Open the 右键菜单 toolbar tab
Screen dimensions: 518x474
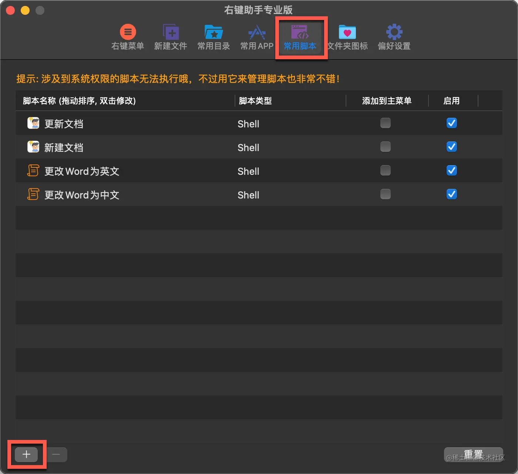tap(128, 37)
